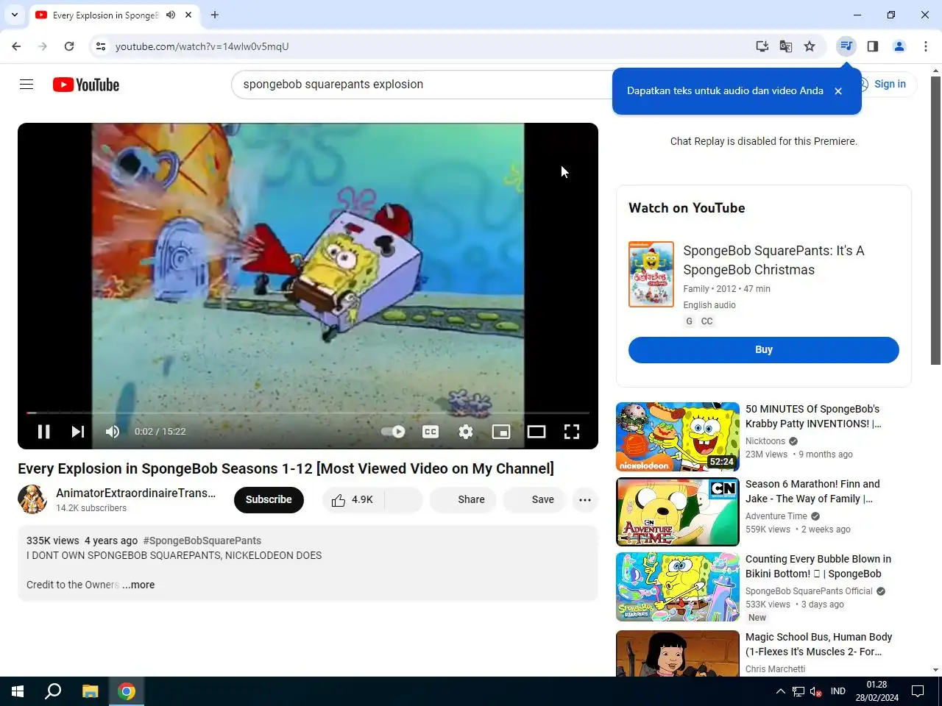Open the Windows Start menu
The height and width of the screenshot is (706, 942).
(18, 691)
